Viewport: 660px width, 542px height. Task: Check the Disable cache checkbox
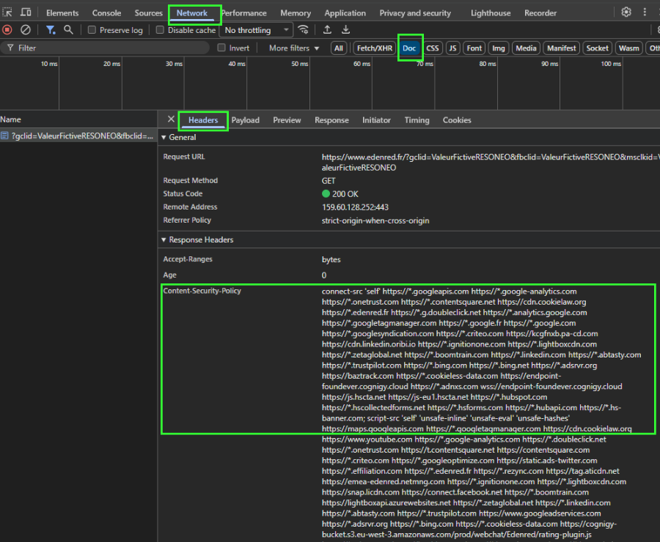160,30
